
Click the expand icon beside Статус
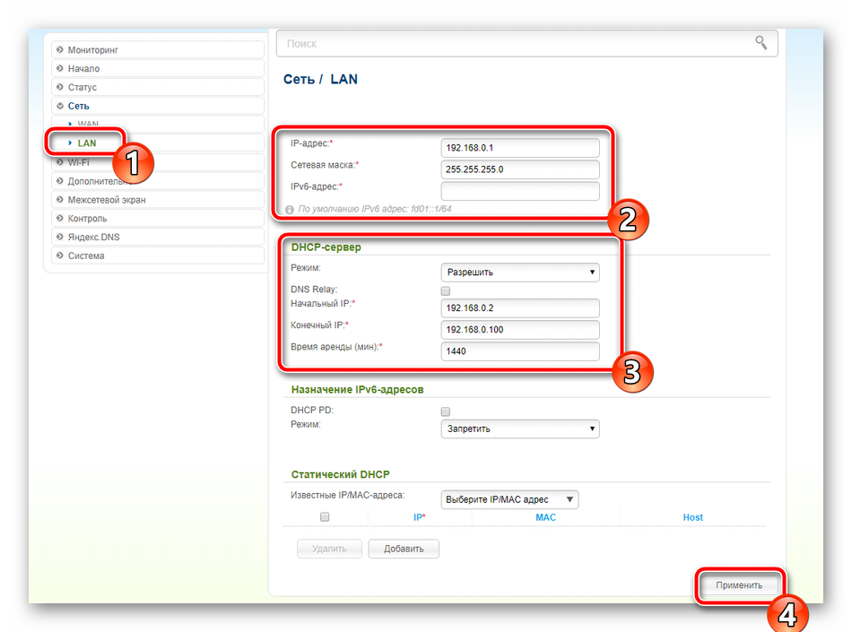(60, 87)
